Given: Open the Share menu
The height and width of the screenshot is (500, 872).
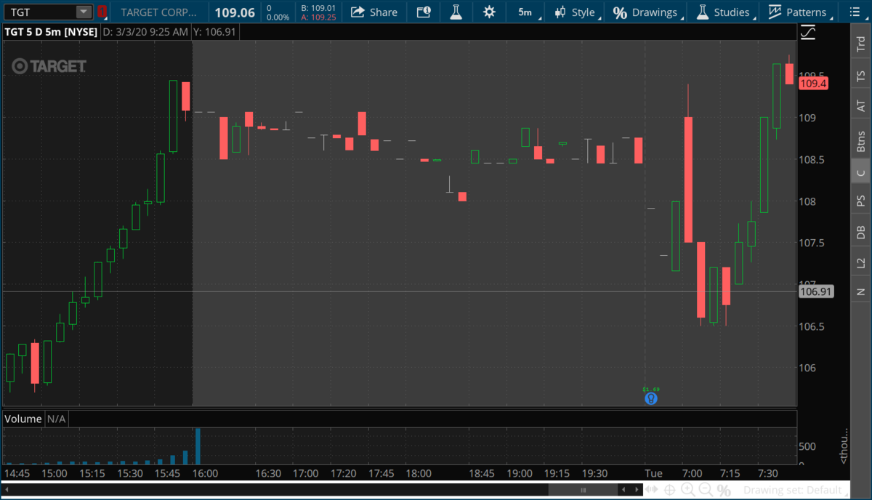Looking at the screenshot, I should (374, 12).
